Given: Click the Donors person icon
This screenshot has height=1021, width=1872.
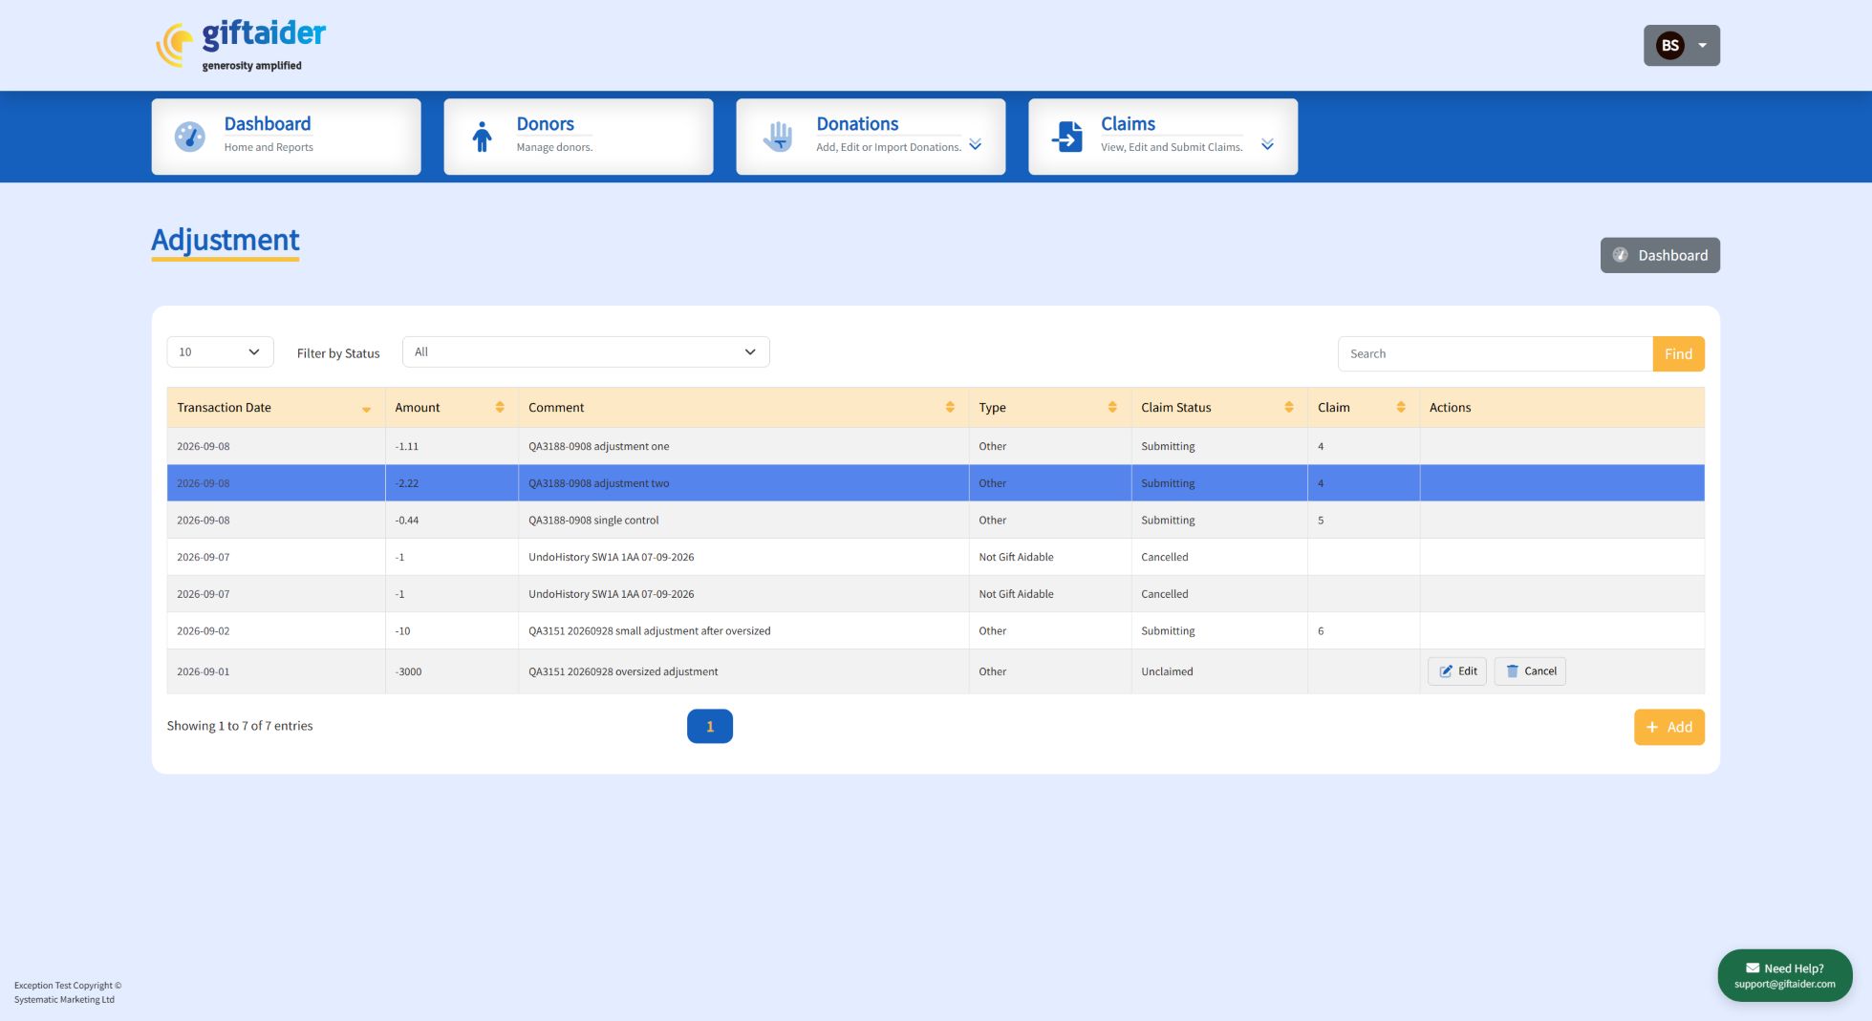Looking at the screenshot, I should point(482,137).
